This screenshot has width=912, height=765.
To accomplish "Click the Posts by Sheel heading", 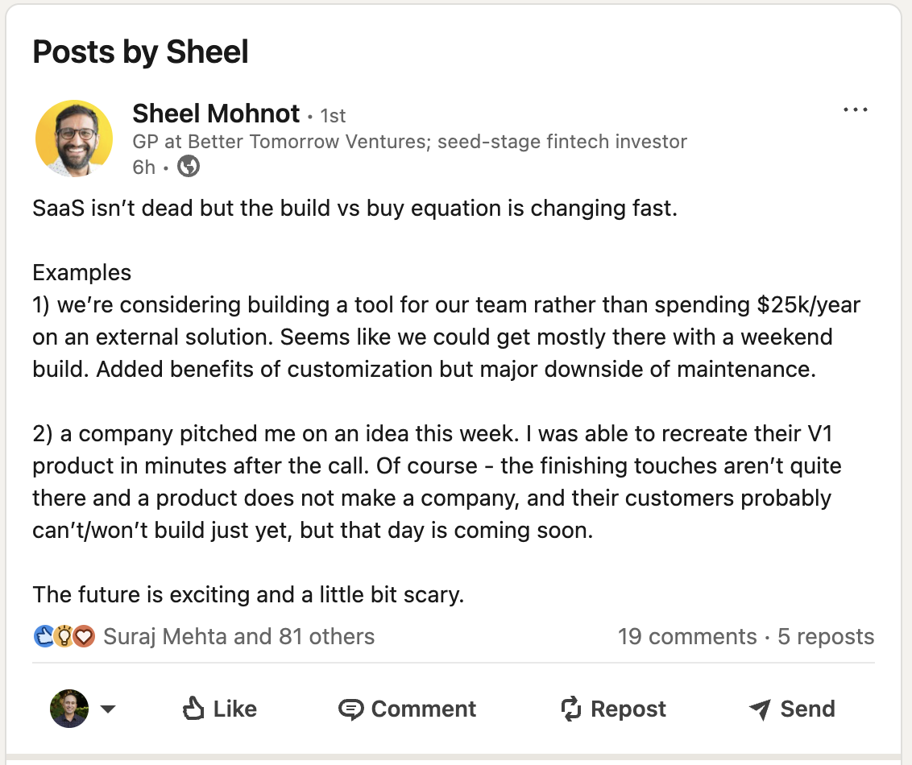I will pos(141,52).
